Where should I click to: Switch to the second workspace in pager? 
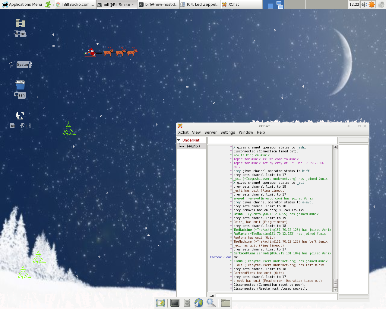[295, 5]
